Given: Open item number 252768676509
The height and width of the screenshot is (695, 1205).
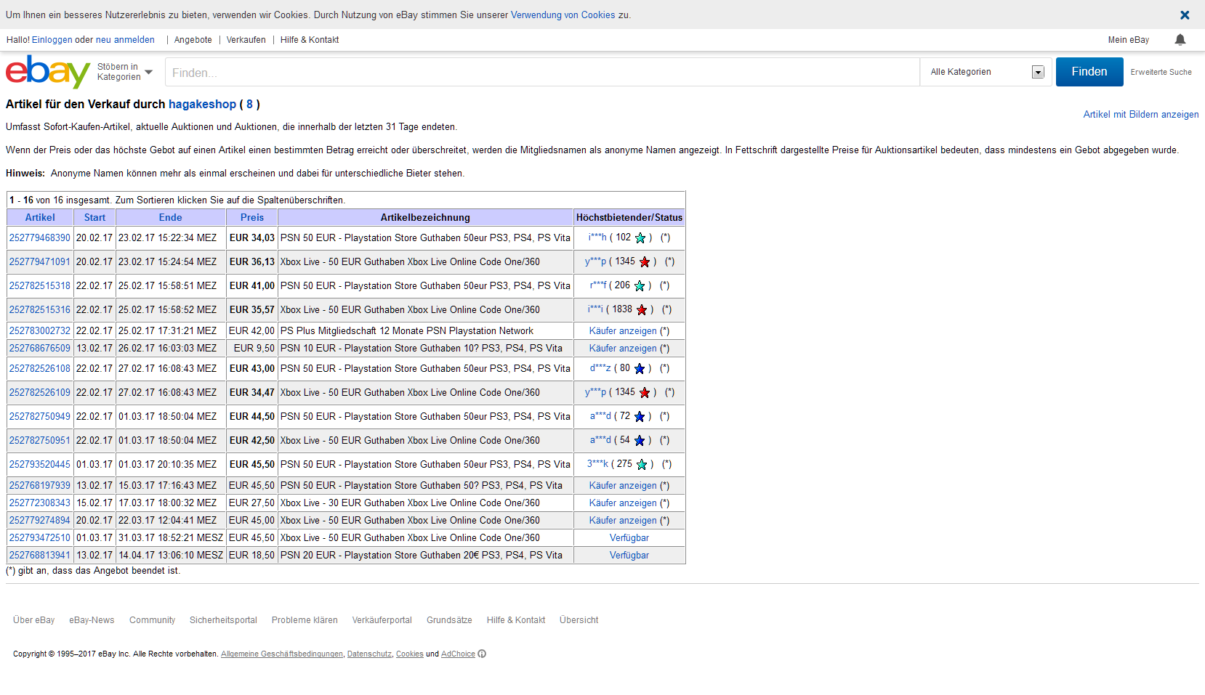Looking at the screenshot, I should [x=40, y=348].
